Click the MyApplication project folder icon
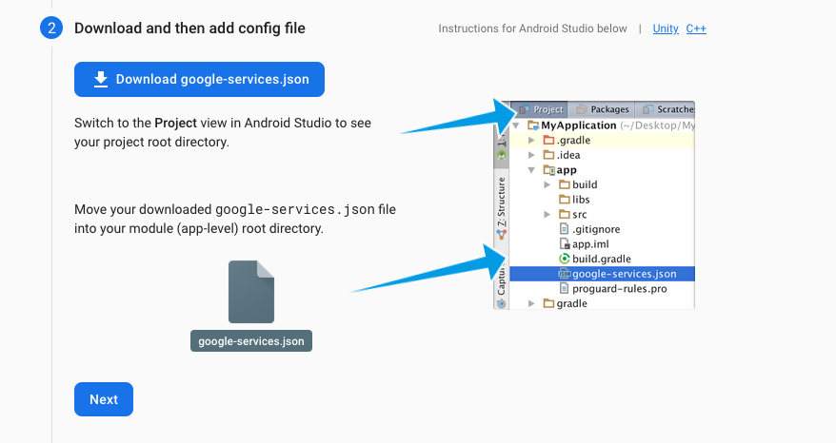836x443 pixels. (533, 125)
